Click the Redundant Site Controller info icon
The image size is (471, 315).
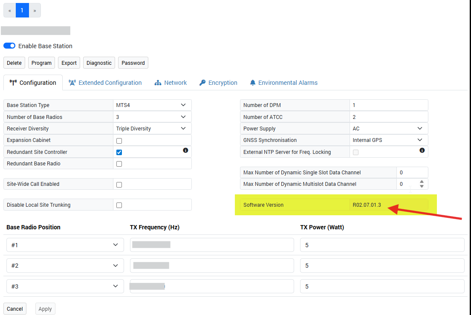click(185, 150)
